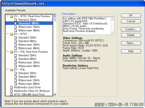Click the Cancel button
Image resolution: width=145 pixels, height=108 pixels.
[131, 21]
